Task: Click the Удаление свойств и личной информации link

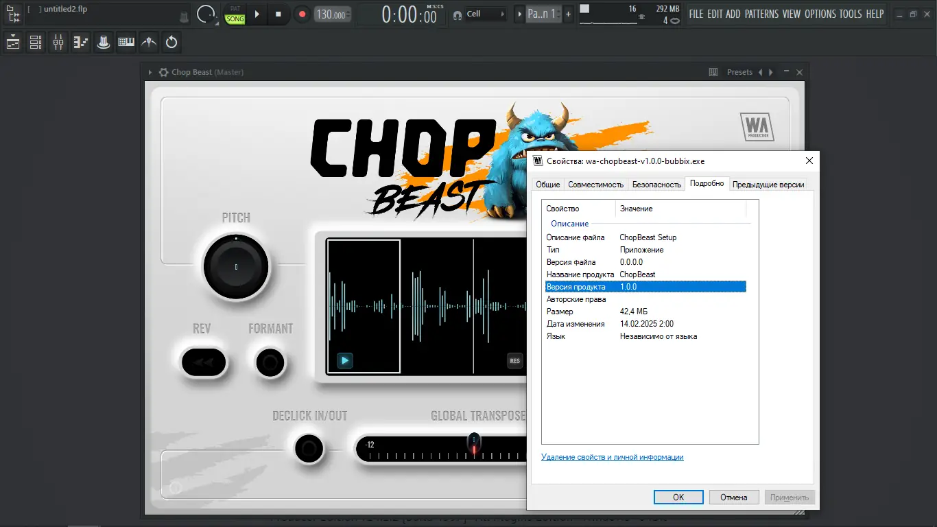Action: click(613, 457)
